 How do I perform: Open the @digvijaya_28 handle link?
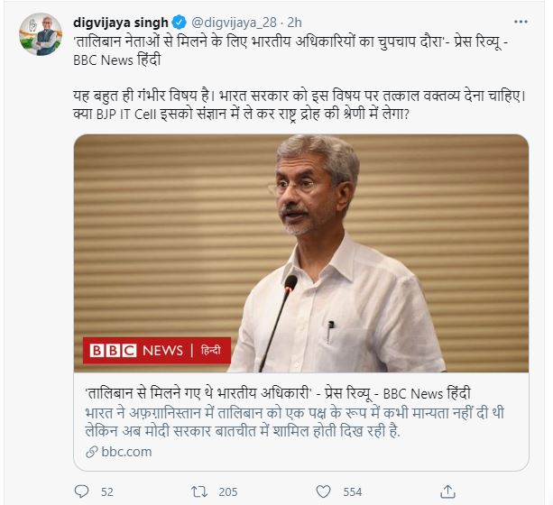pyautogui.click(x=234, y=23)
